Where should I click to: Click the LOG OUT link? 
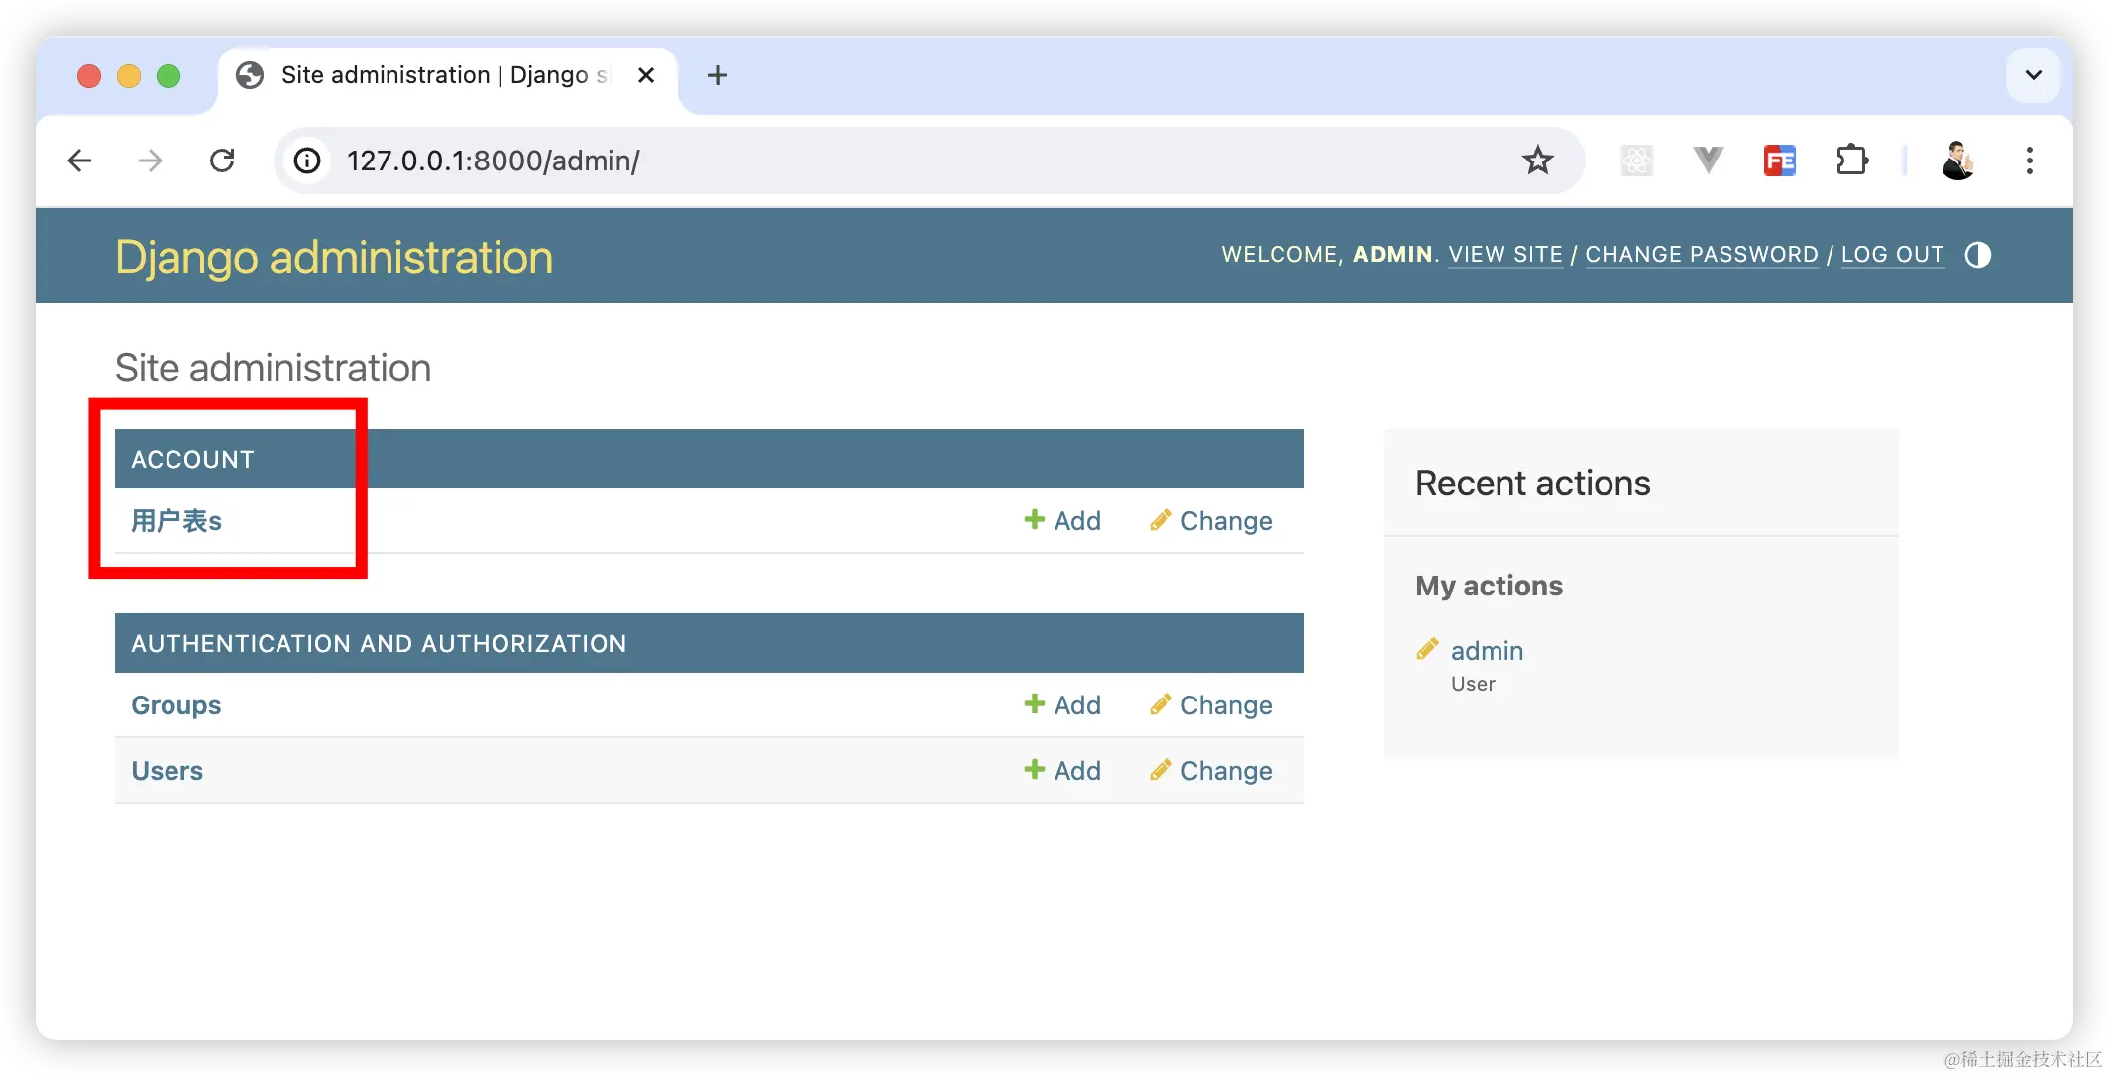(1892, 255)
